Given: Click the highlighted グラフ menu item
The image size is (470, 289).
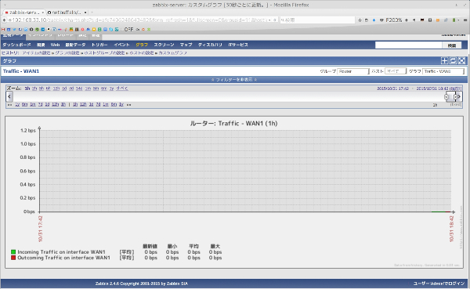Looking at the screenshot, I should pos(142,45).
